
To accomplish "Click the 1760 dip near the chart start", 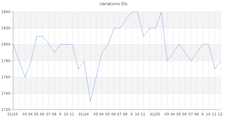I will pyautogui.click(x=25, y=77).
